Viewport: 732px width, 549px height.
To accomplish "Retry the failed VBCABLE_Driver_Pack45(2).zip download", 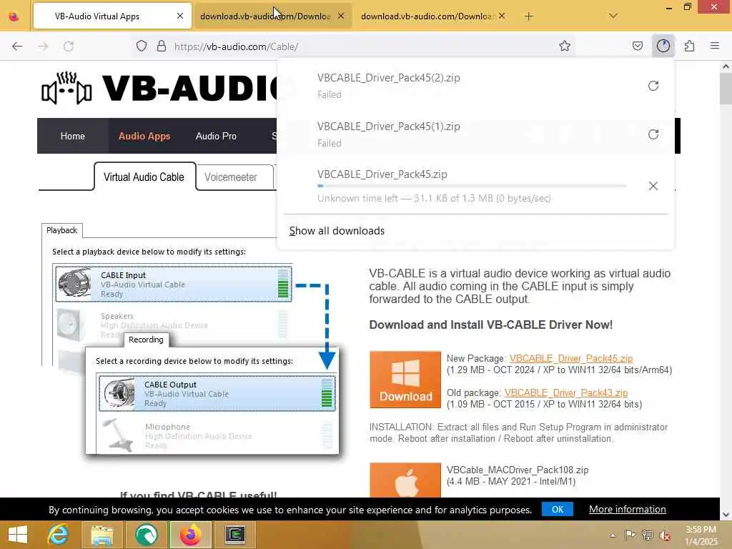I will pyautogui.click(x=653, y=86).
